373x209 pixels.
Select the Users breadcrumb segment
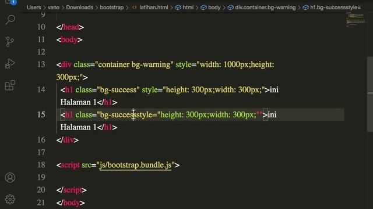(x=34, y=8)
